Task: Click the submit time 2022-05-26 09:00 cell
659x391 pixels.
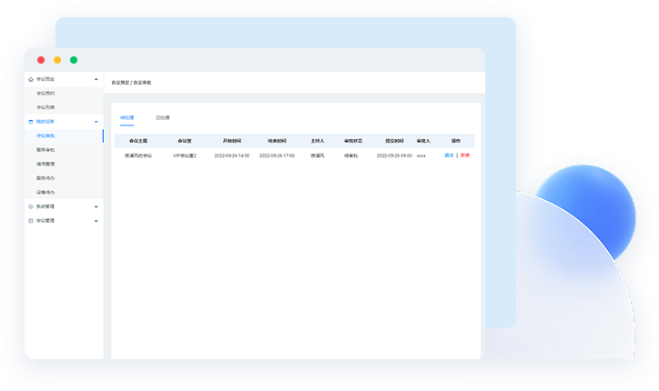Action: (x=394, y=155)
